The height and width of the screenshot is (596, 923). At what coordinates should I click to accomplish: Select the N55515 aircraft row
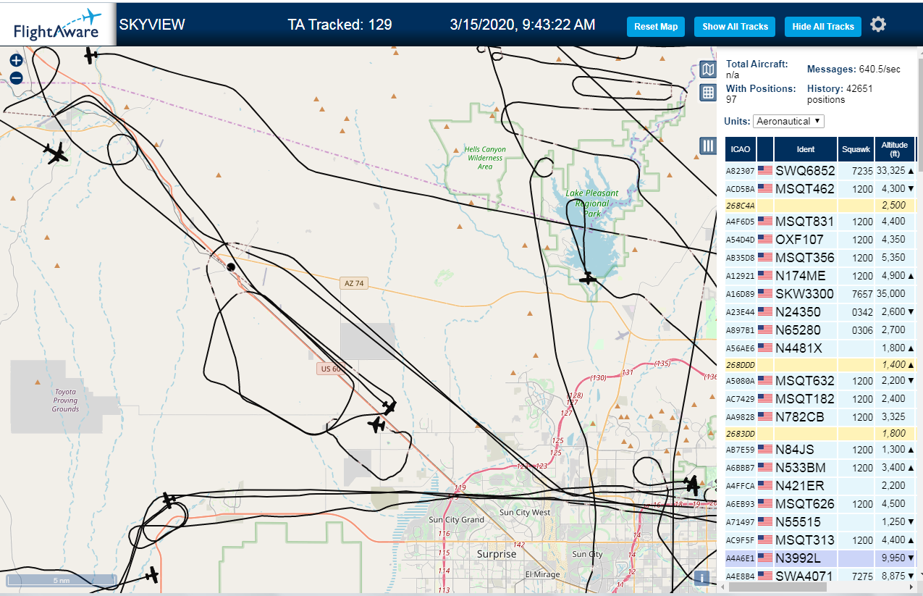[821, 522]
